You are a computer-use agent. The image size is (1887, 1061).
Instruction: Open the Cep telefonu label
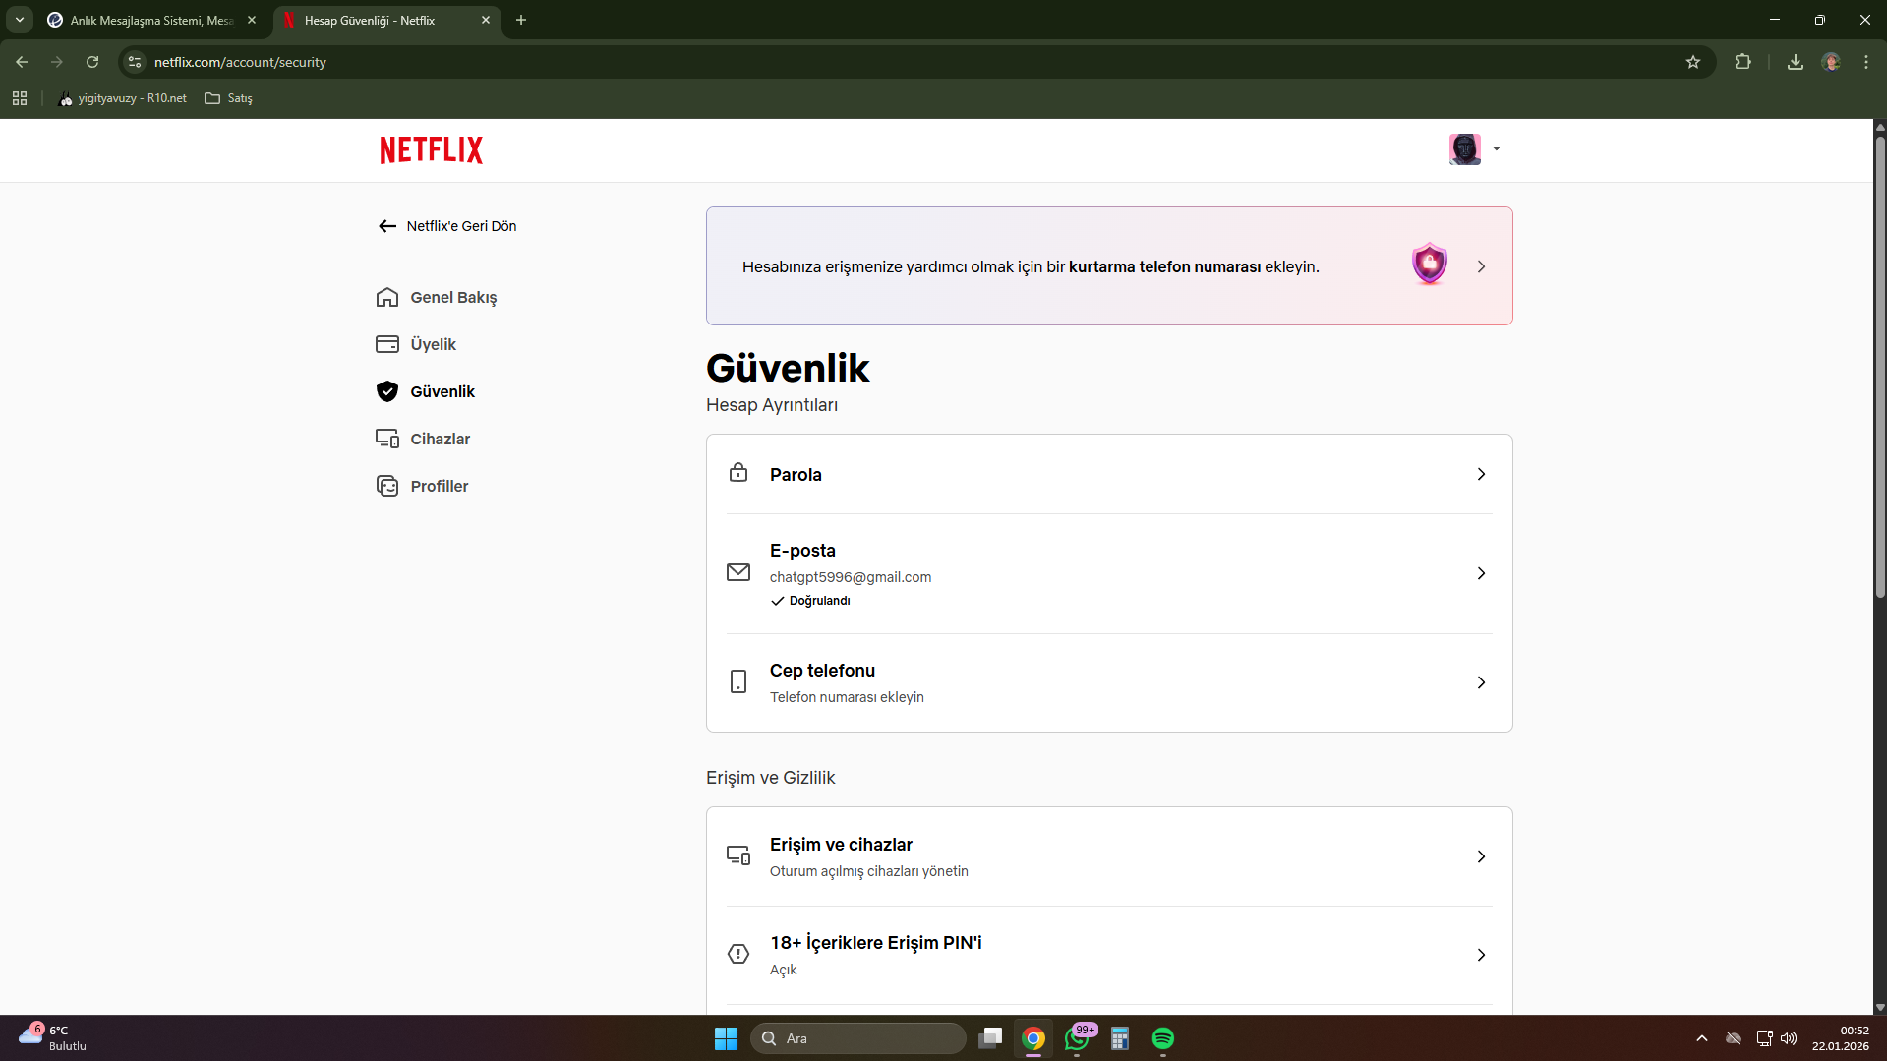coord(822,671)
